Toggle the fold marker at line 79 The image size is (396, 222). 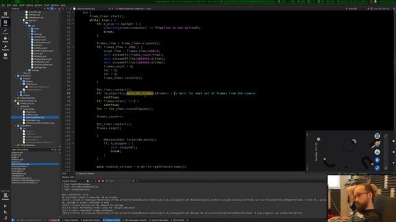(x=73, y=24)
